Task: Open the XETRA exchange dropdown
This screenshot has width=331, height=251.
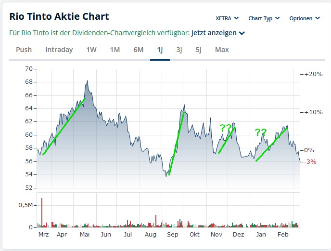Action: pyautogui.click(x=227, y=18)
